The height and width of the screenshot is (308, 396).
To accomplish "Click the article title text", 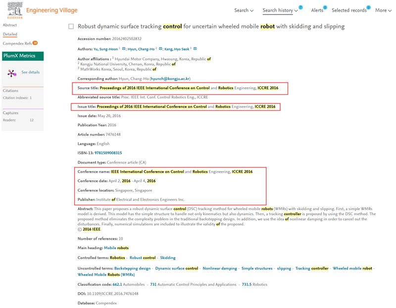I will [211, 27].
